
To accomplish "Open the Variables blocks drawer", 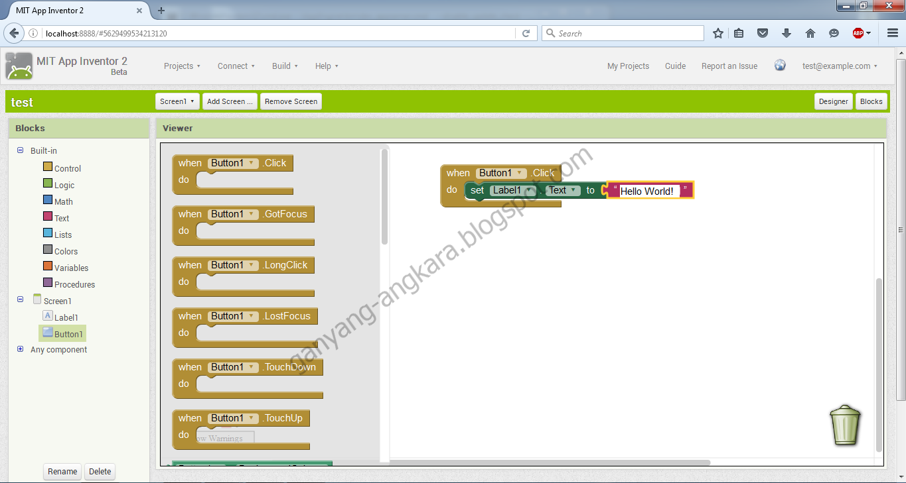I will tap(71, 267).
